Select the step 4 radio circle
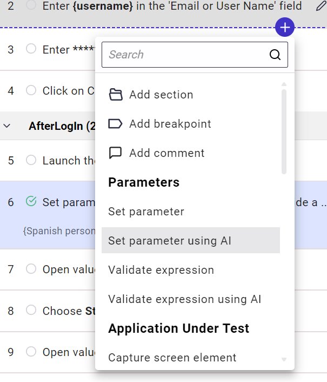 (x=31, y=90)
